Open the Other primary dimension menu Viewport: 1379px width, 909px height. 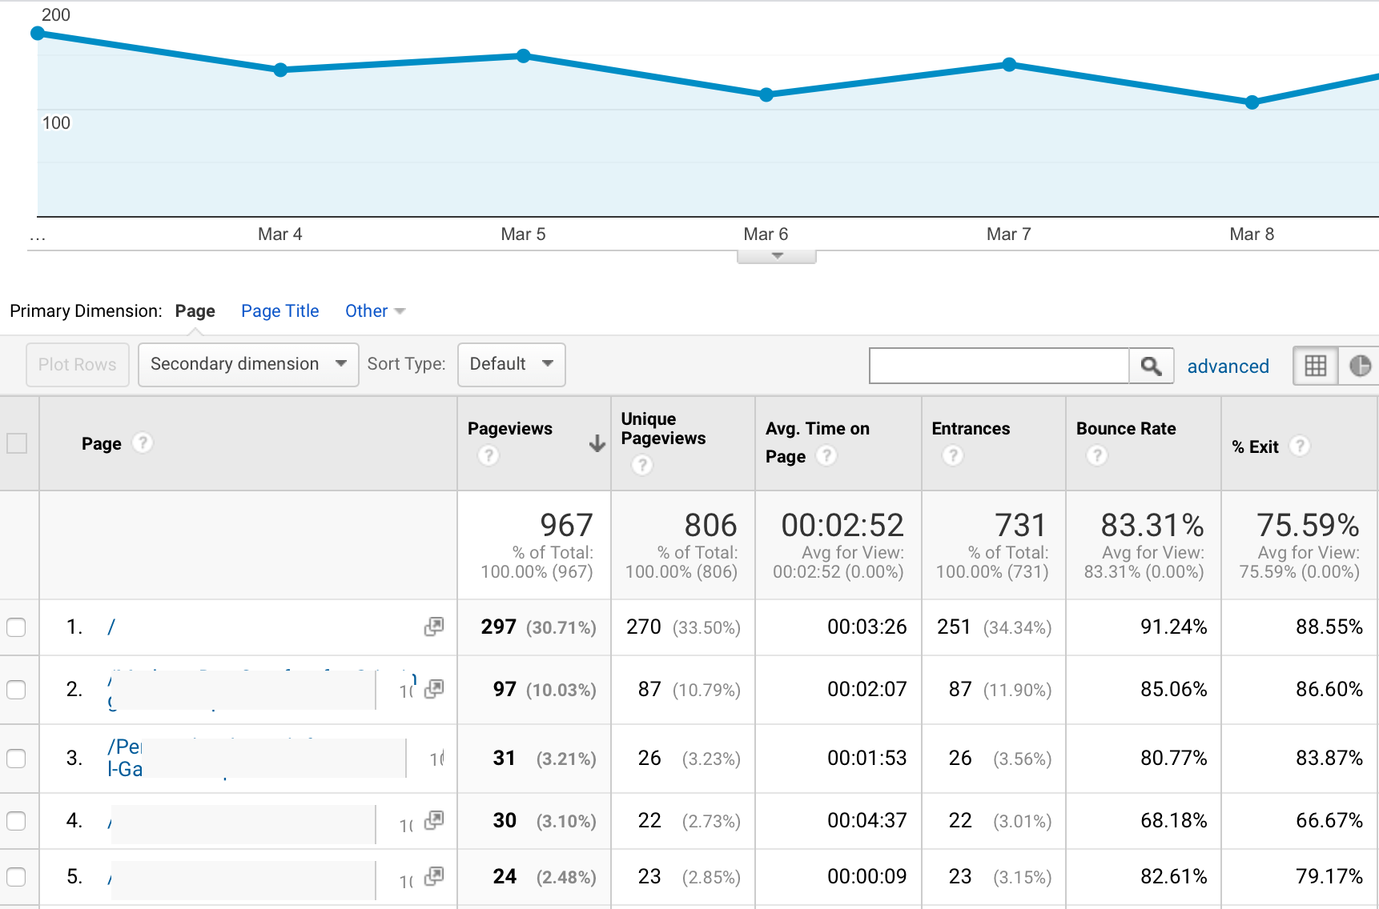point(373,310)
